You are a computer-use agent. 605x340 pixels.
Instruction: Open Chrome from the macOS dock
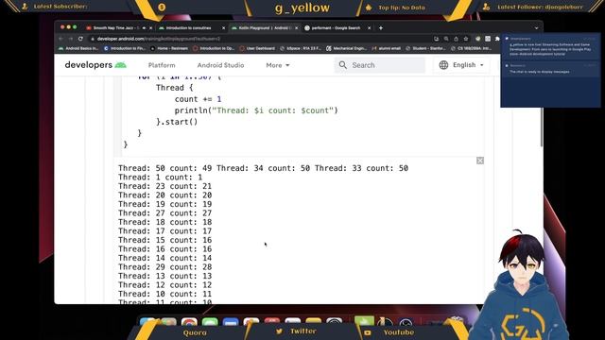click(x=189, y=322)
